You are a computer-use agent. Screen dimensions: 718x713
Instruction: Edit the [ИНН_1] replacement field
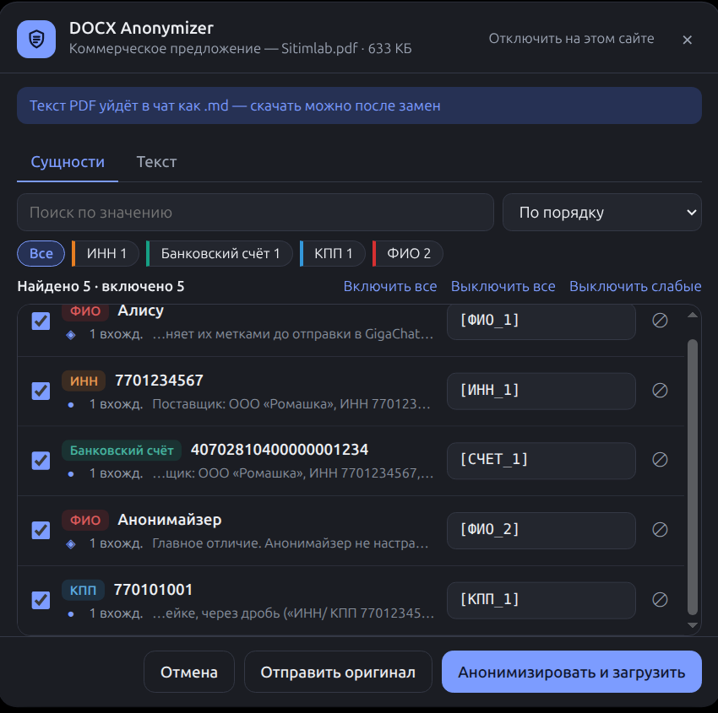click(541, 391)
